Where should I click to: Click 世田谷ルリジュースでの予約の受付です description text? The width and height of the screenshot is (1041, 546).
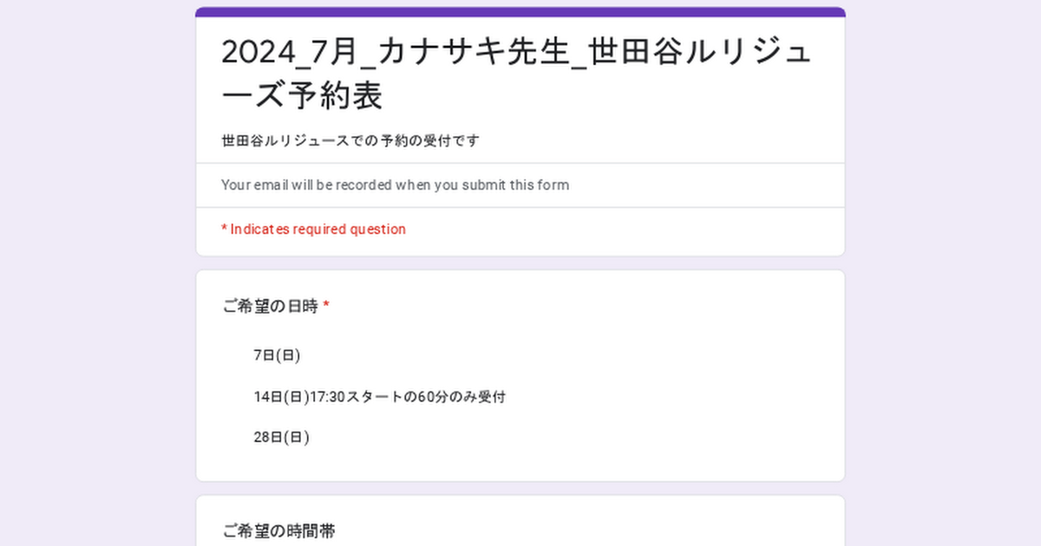point(350,140)
